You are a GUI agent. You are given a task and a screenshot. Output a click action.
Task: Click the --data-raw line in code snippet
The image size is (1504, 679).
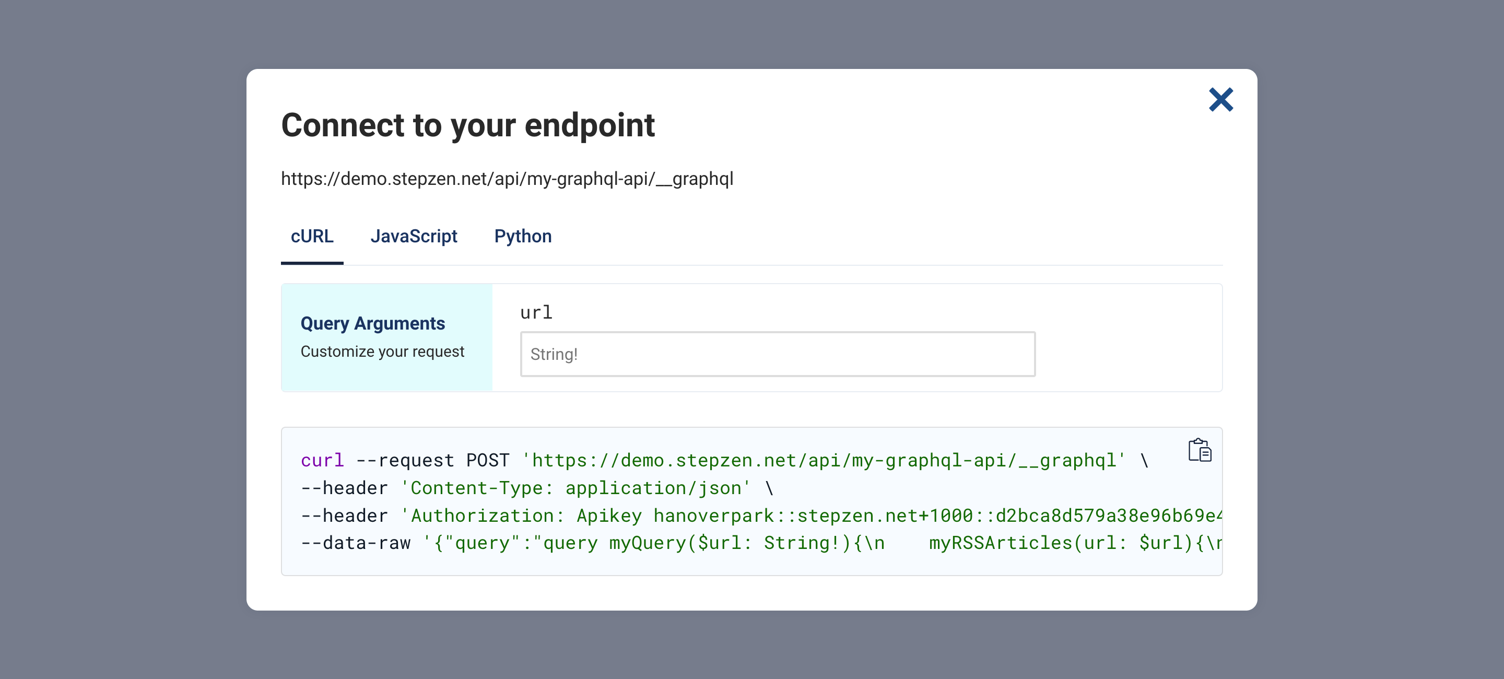tap(761, 542)
